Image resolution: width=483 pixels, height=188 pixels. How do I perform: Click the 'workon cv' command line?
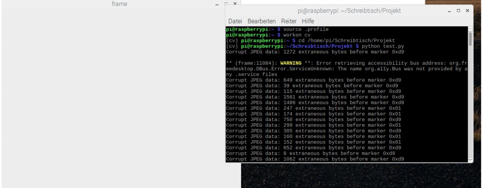click(268, 35)
